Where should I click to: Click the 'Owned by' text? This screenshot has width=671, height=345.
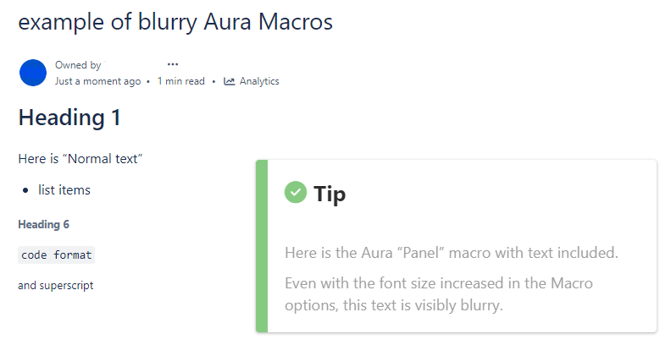point(78,65)
